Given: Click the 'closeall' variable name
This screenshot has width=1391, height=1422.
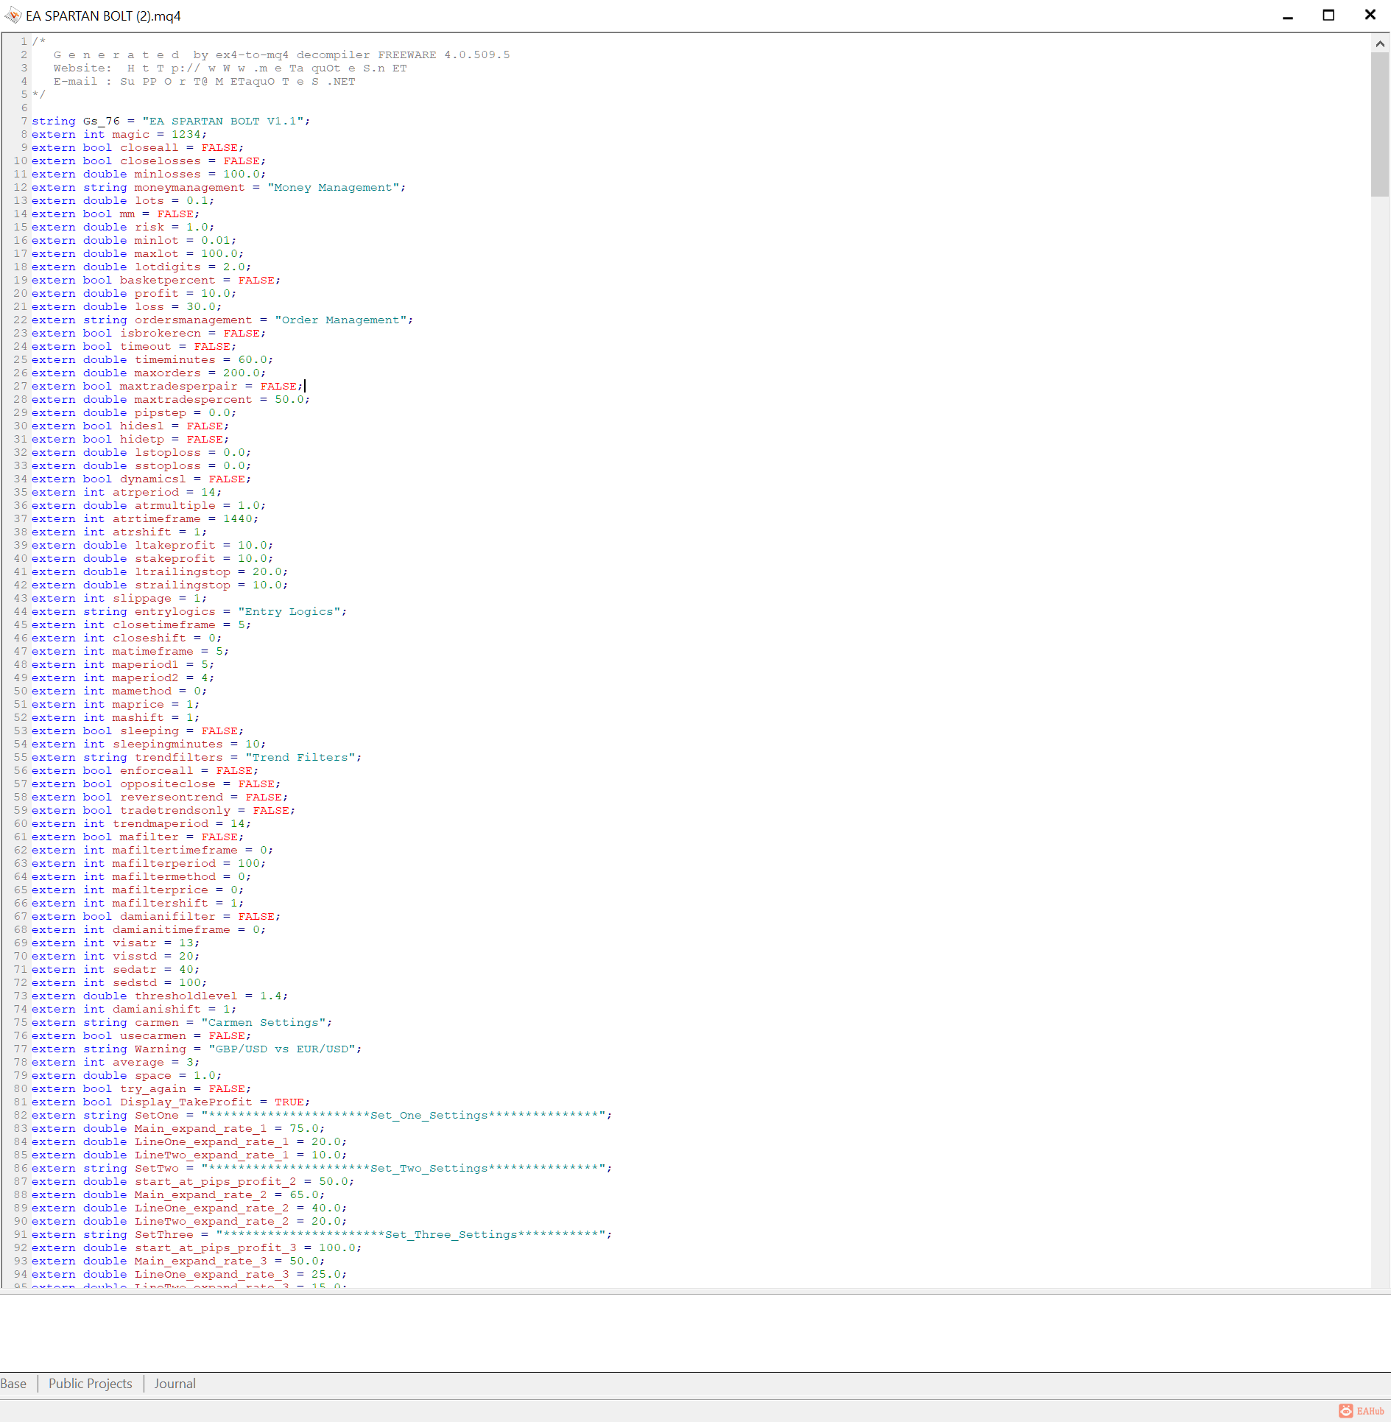Looking at the screenshot, I should 149,148.
